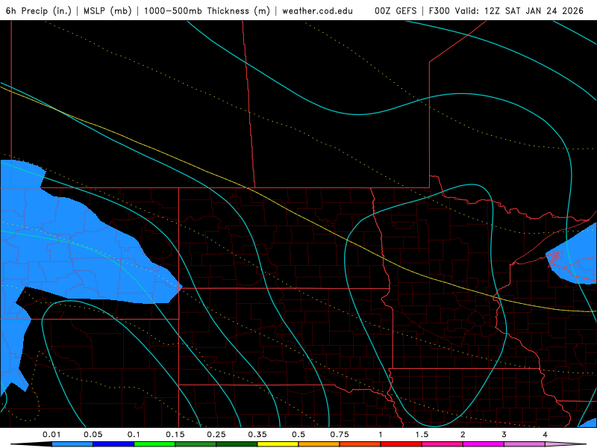Click the light blue 0.01–0.05 legend swatch
This screenshot has height=448, width=597.
pyautogui.click(x=72, y=444)
